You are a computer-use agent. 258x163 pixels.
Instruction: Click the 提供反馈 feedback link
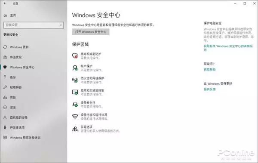210,89
